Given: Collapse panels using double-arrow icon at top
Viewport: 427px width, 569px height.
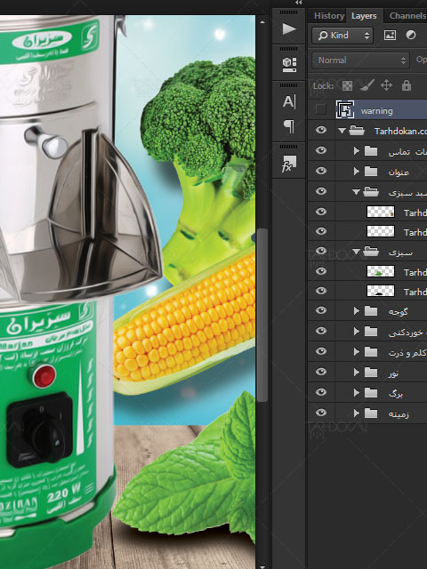Looking at the screenshot, I should point(299,3).
